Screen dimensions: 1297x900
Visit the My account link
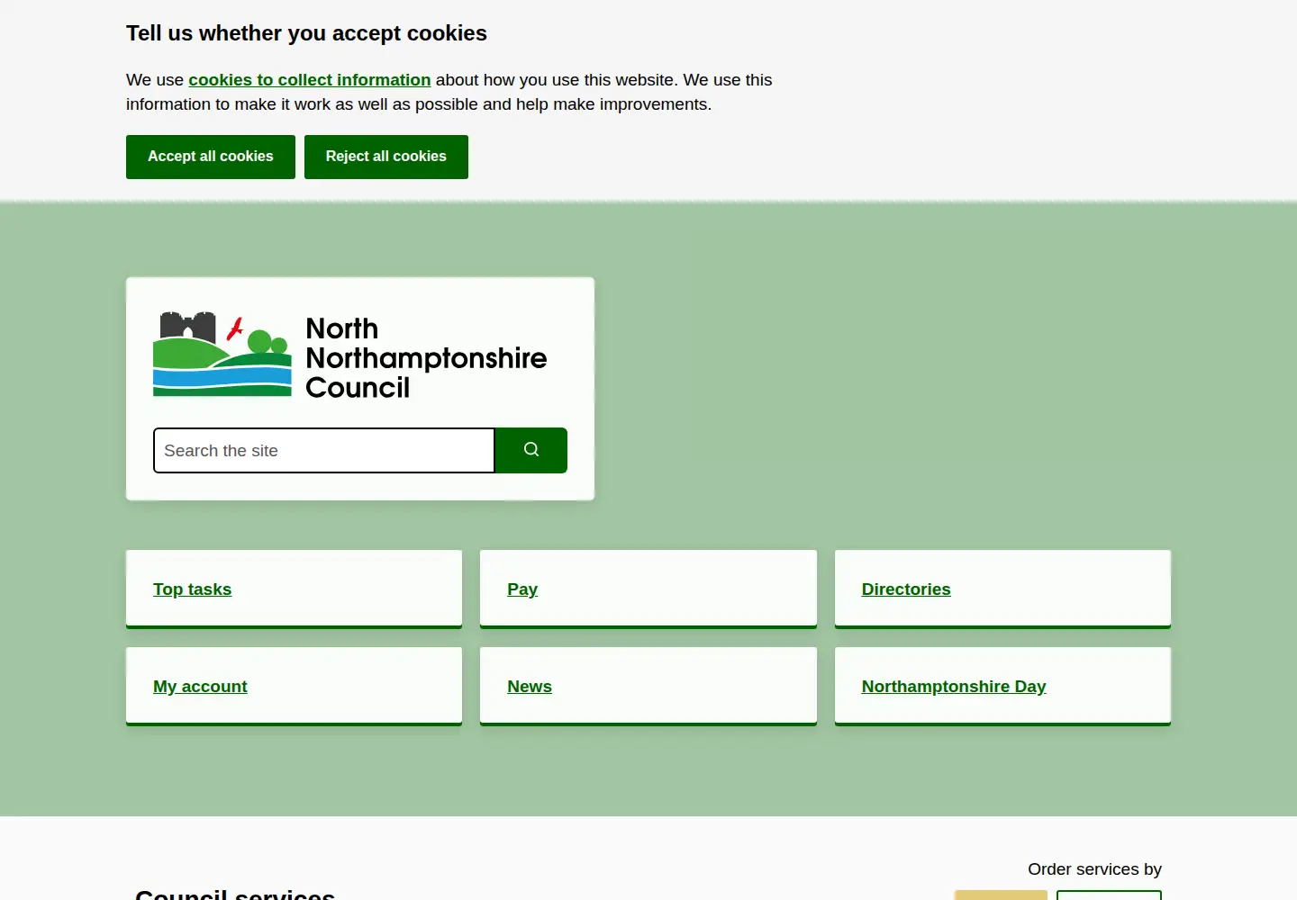point(200,687)
